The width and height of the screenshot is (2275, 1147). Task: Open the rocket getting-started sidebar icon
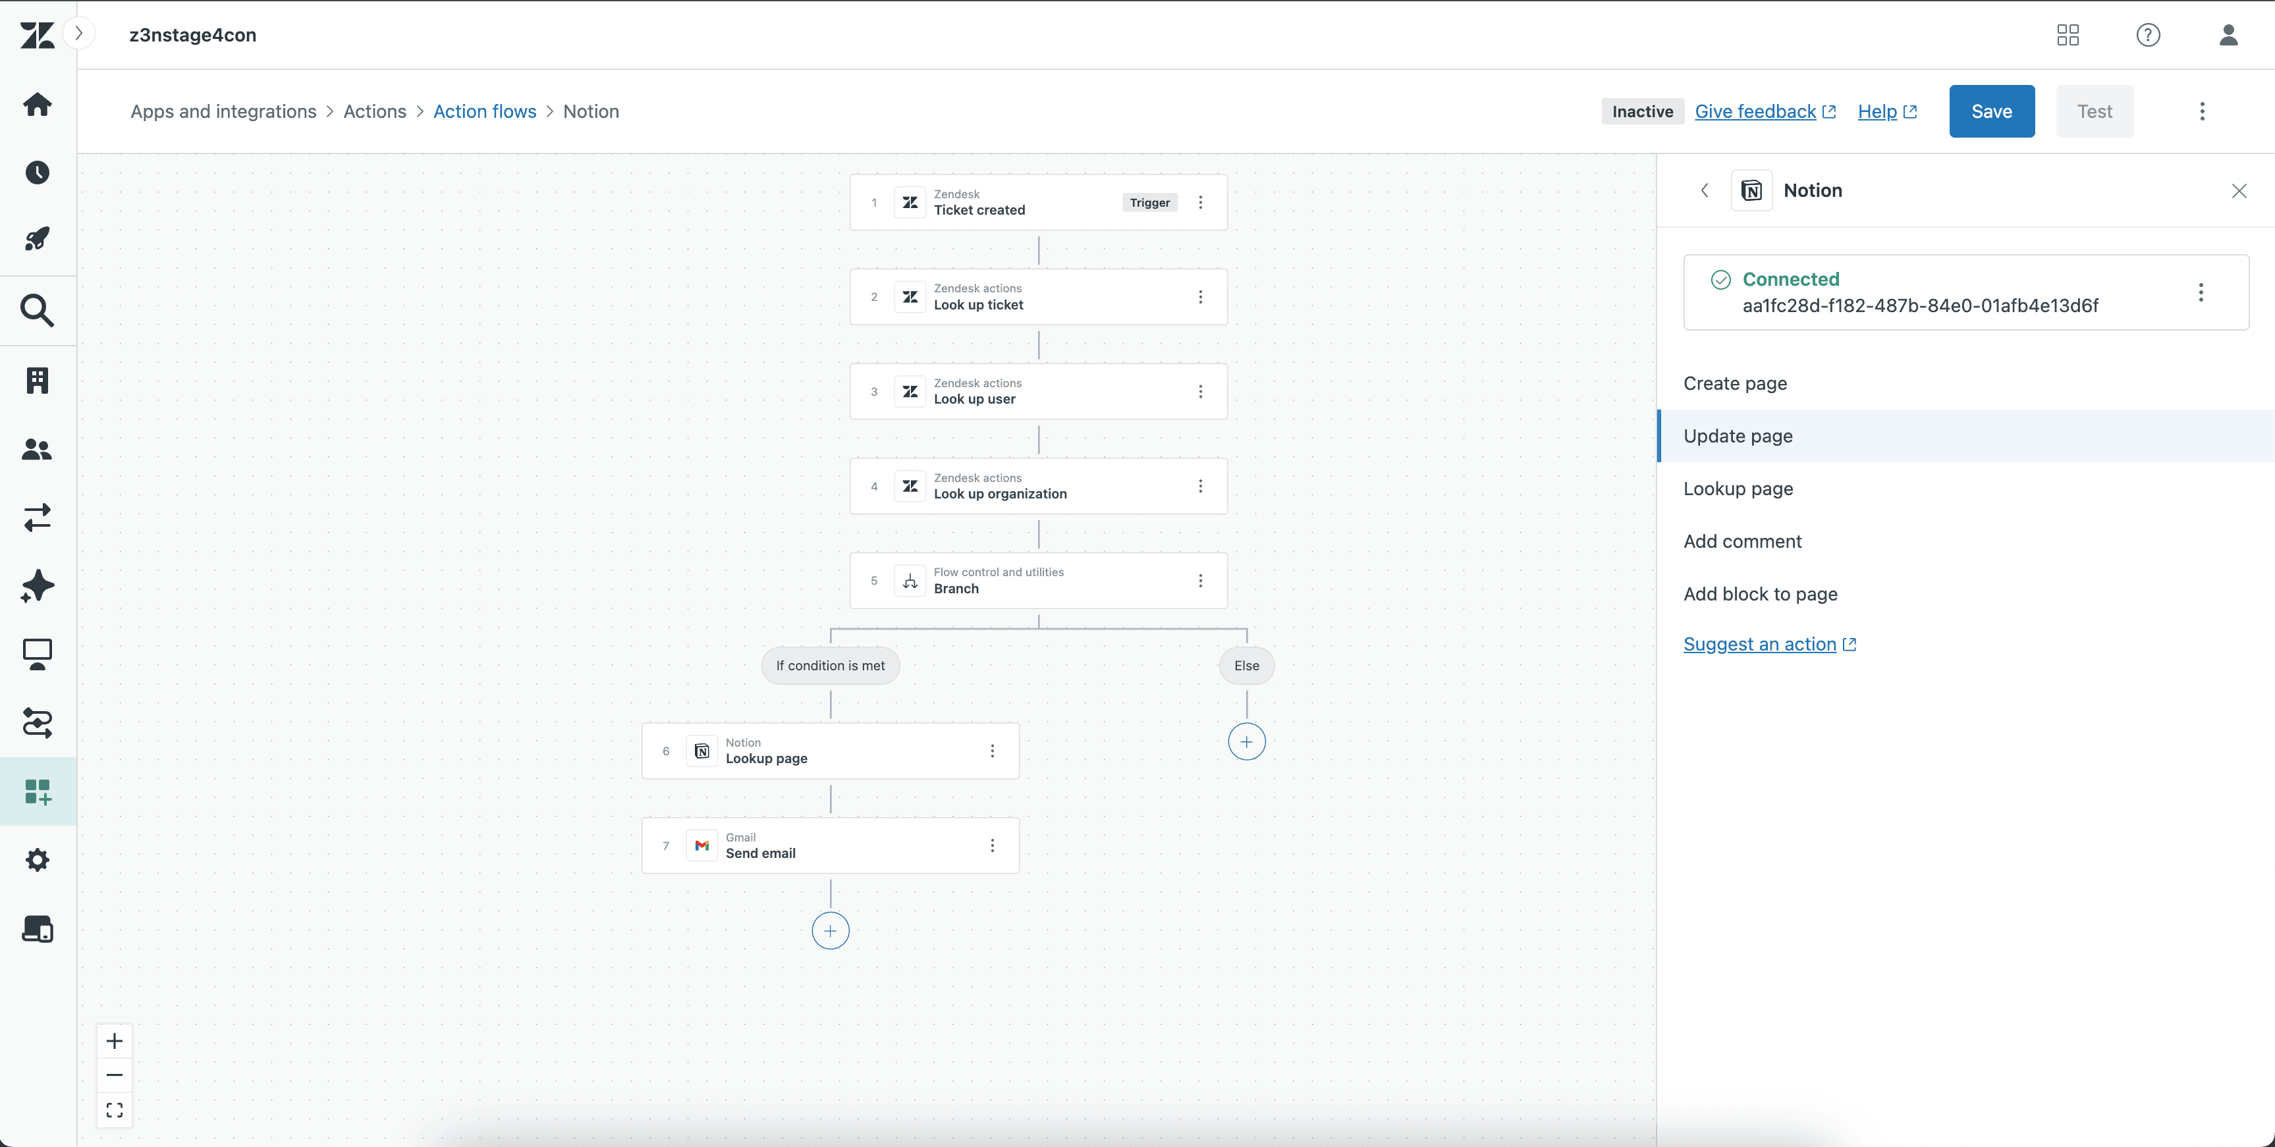click(37, 239)
